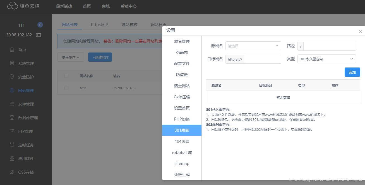The image size is (365, 185).
Task: Select 404页面 in settings menu
Action: click(182, 141)
